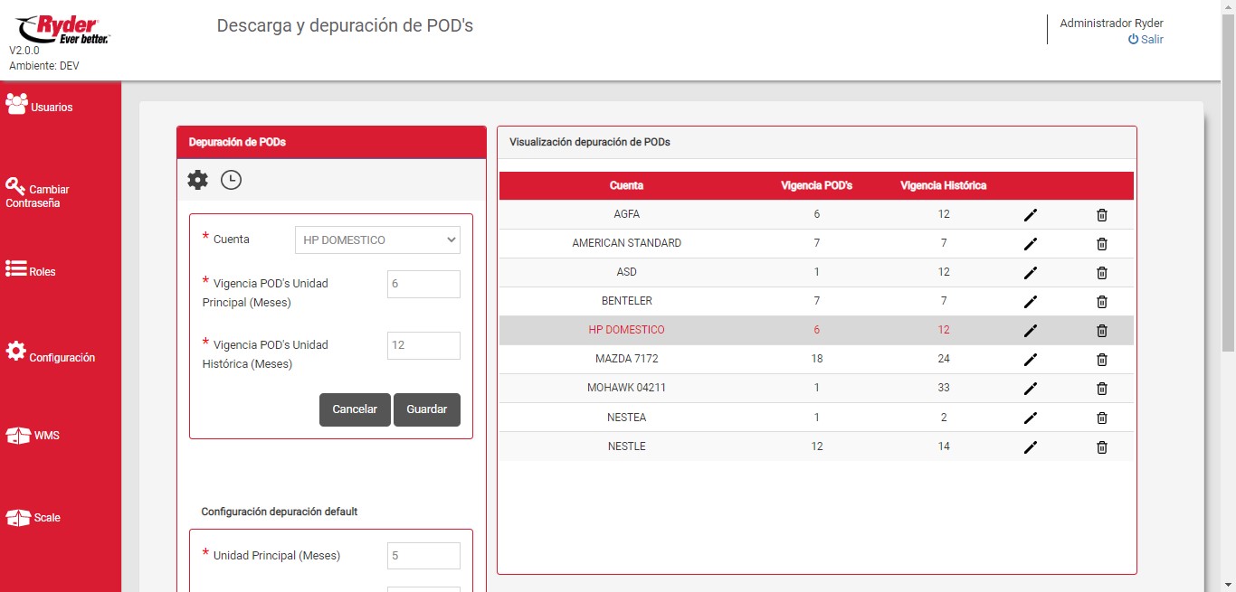This screenshot has width=1236, height=592.
Task: Delete the NESTLE account entry
Action: point(1101,447)
